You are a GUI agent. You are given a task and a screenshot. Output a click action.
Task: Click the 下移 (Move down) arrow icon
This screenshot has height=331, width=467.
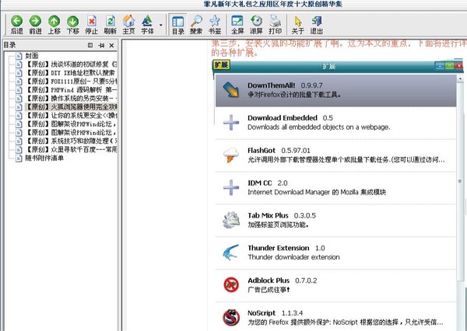[72, 23]
